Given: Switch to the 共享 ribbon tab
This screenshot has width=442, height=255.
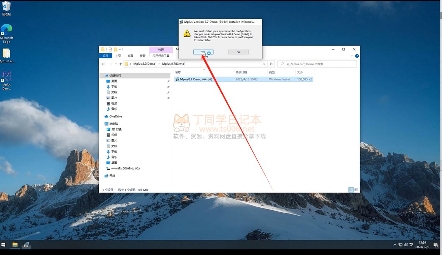Looking at the screenshot, I should [130, 56].
